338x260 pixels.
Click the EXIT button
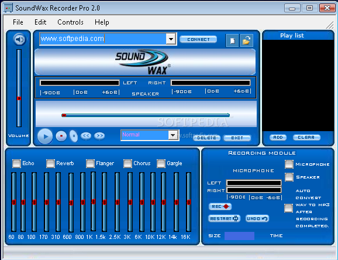point(237,138)
